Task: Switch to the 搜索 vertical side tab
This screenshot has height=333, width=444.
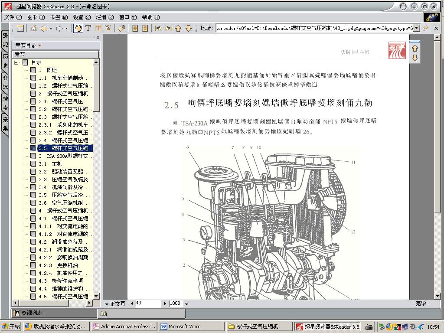Action: [5, 103]
